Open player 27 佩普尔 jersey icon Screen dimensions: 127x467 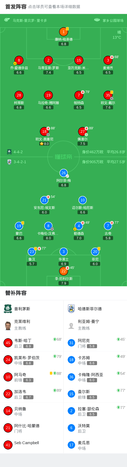point(83,131)
